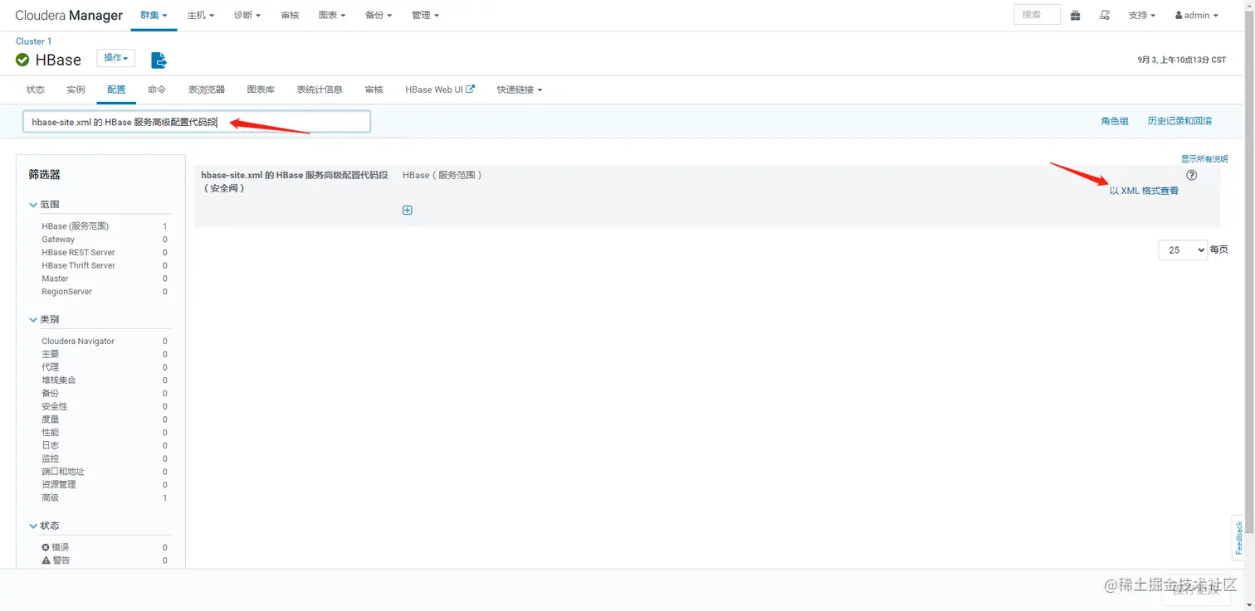Screen dimensions: 1255x611
Task: Click 审核 in top navigation bar
Action: point(290,15)
